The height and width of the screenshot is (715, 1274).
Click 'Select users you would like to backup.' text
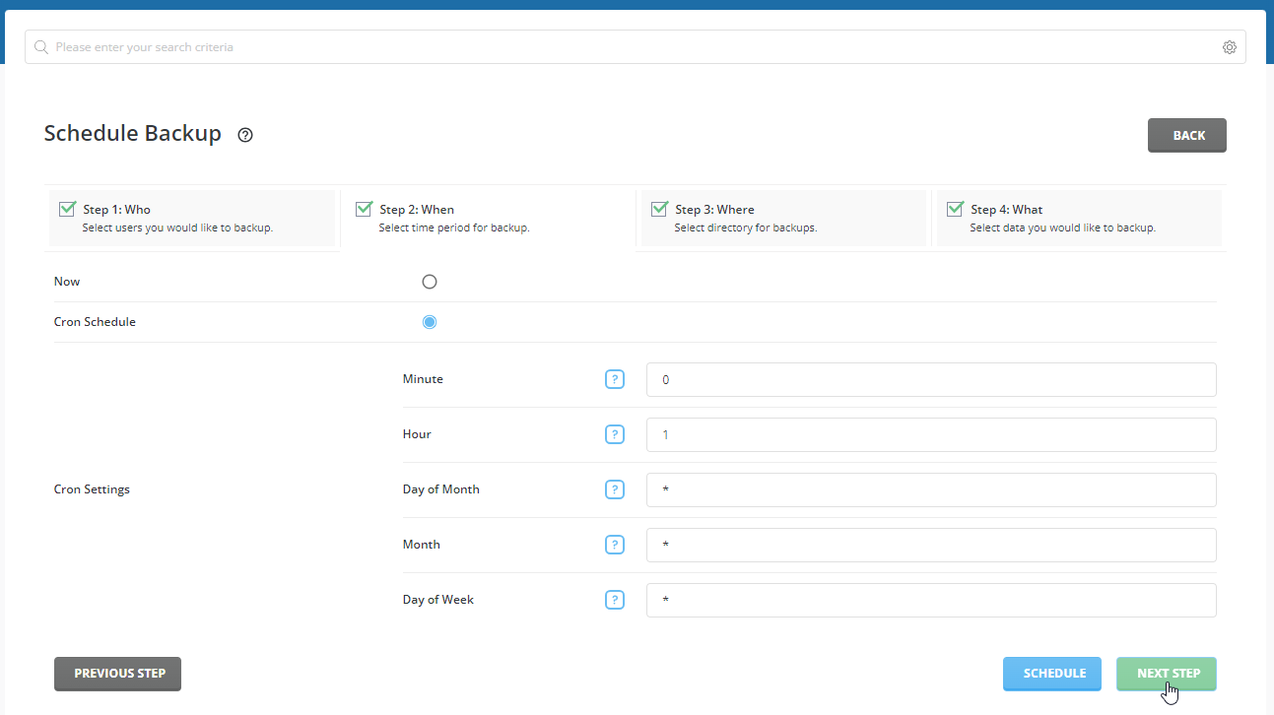pyautogui.click(x=177, y=227)
